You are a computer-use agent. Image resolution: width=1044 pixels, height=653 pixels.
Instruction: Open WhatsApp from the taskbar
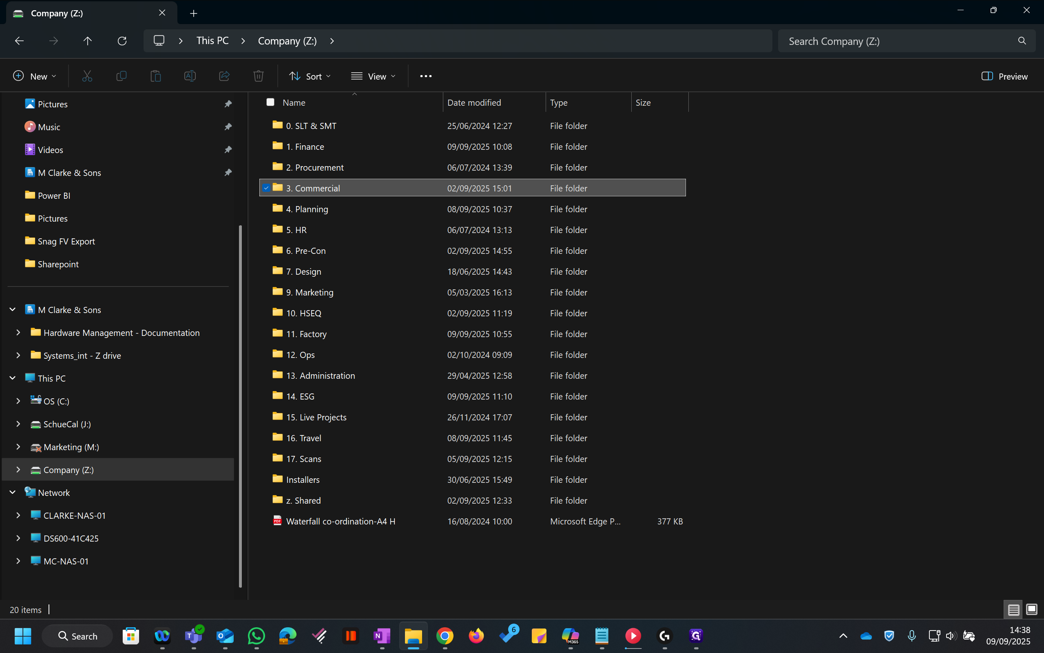pyautogui.click(x=256, y=636)
